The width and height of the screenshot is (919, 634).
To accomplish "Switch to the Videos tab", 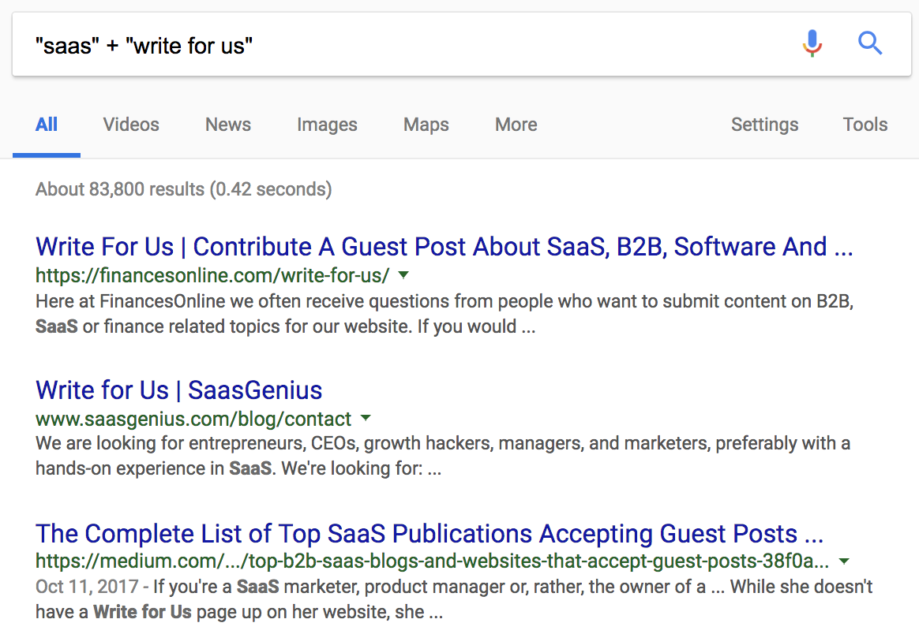I will click(131, 124).
